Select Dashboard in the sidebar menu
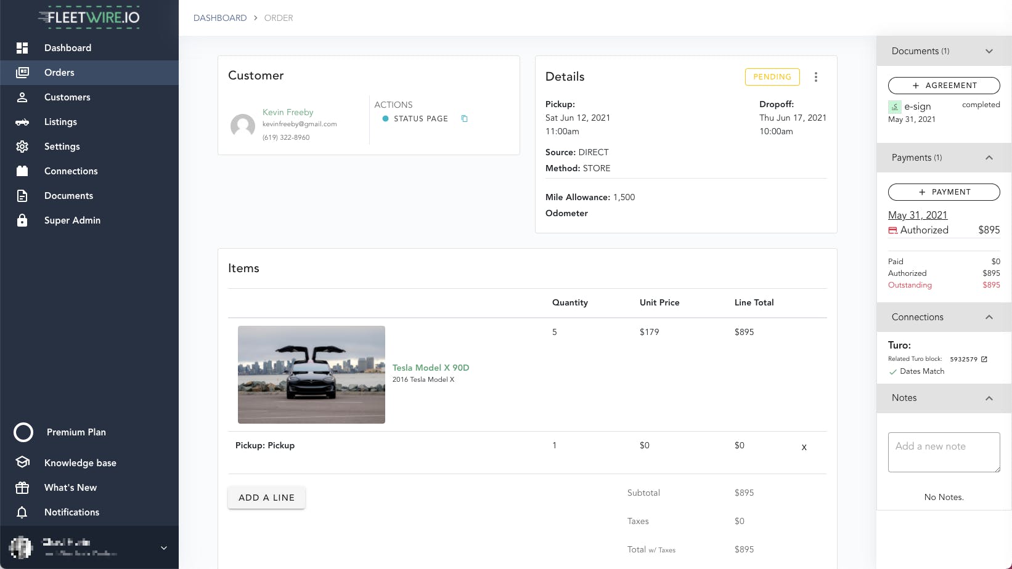This screenshot has width=1012, height=569. click(22, 47)
